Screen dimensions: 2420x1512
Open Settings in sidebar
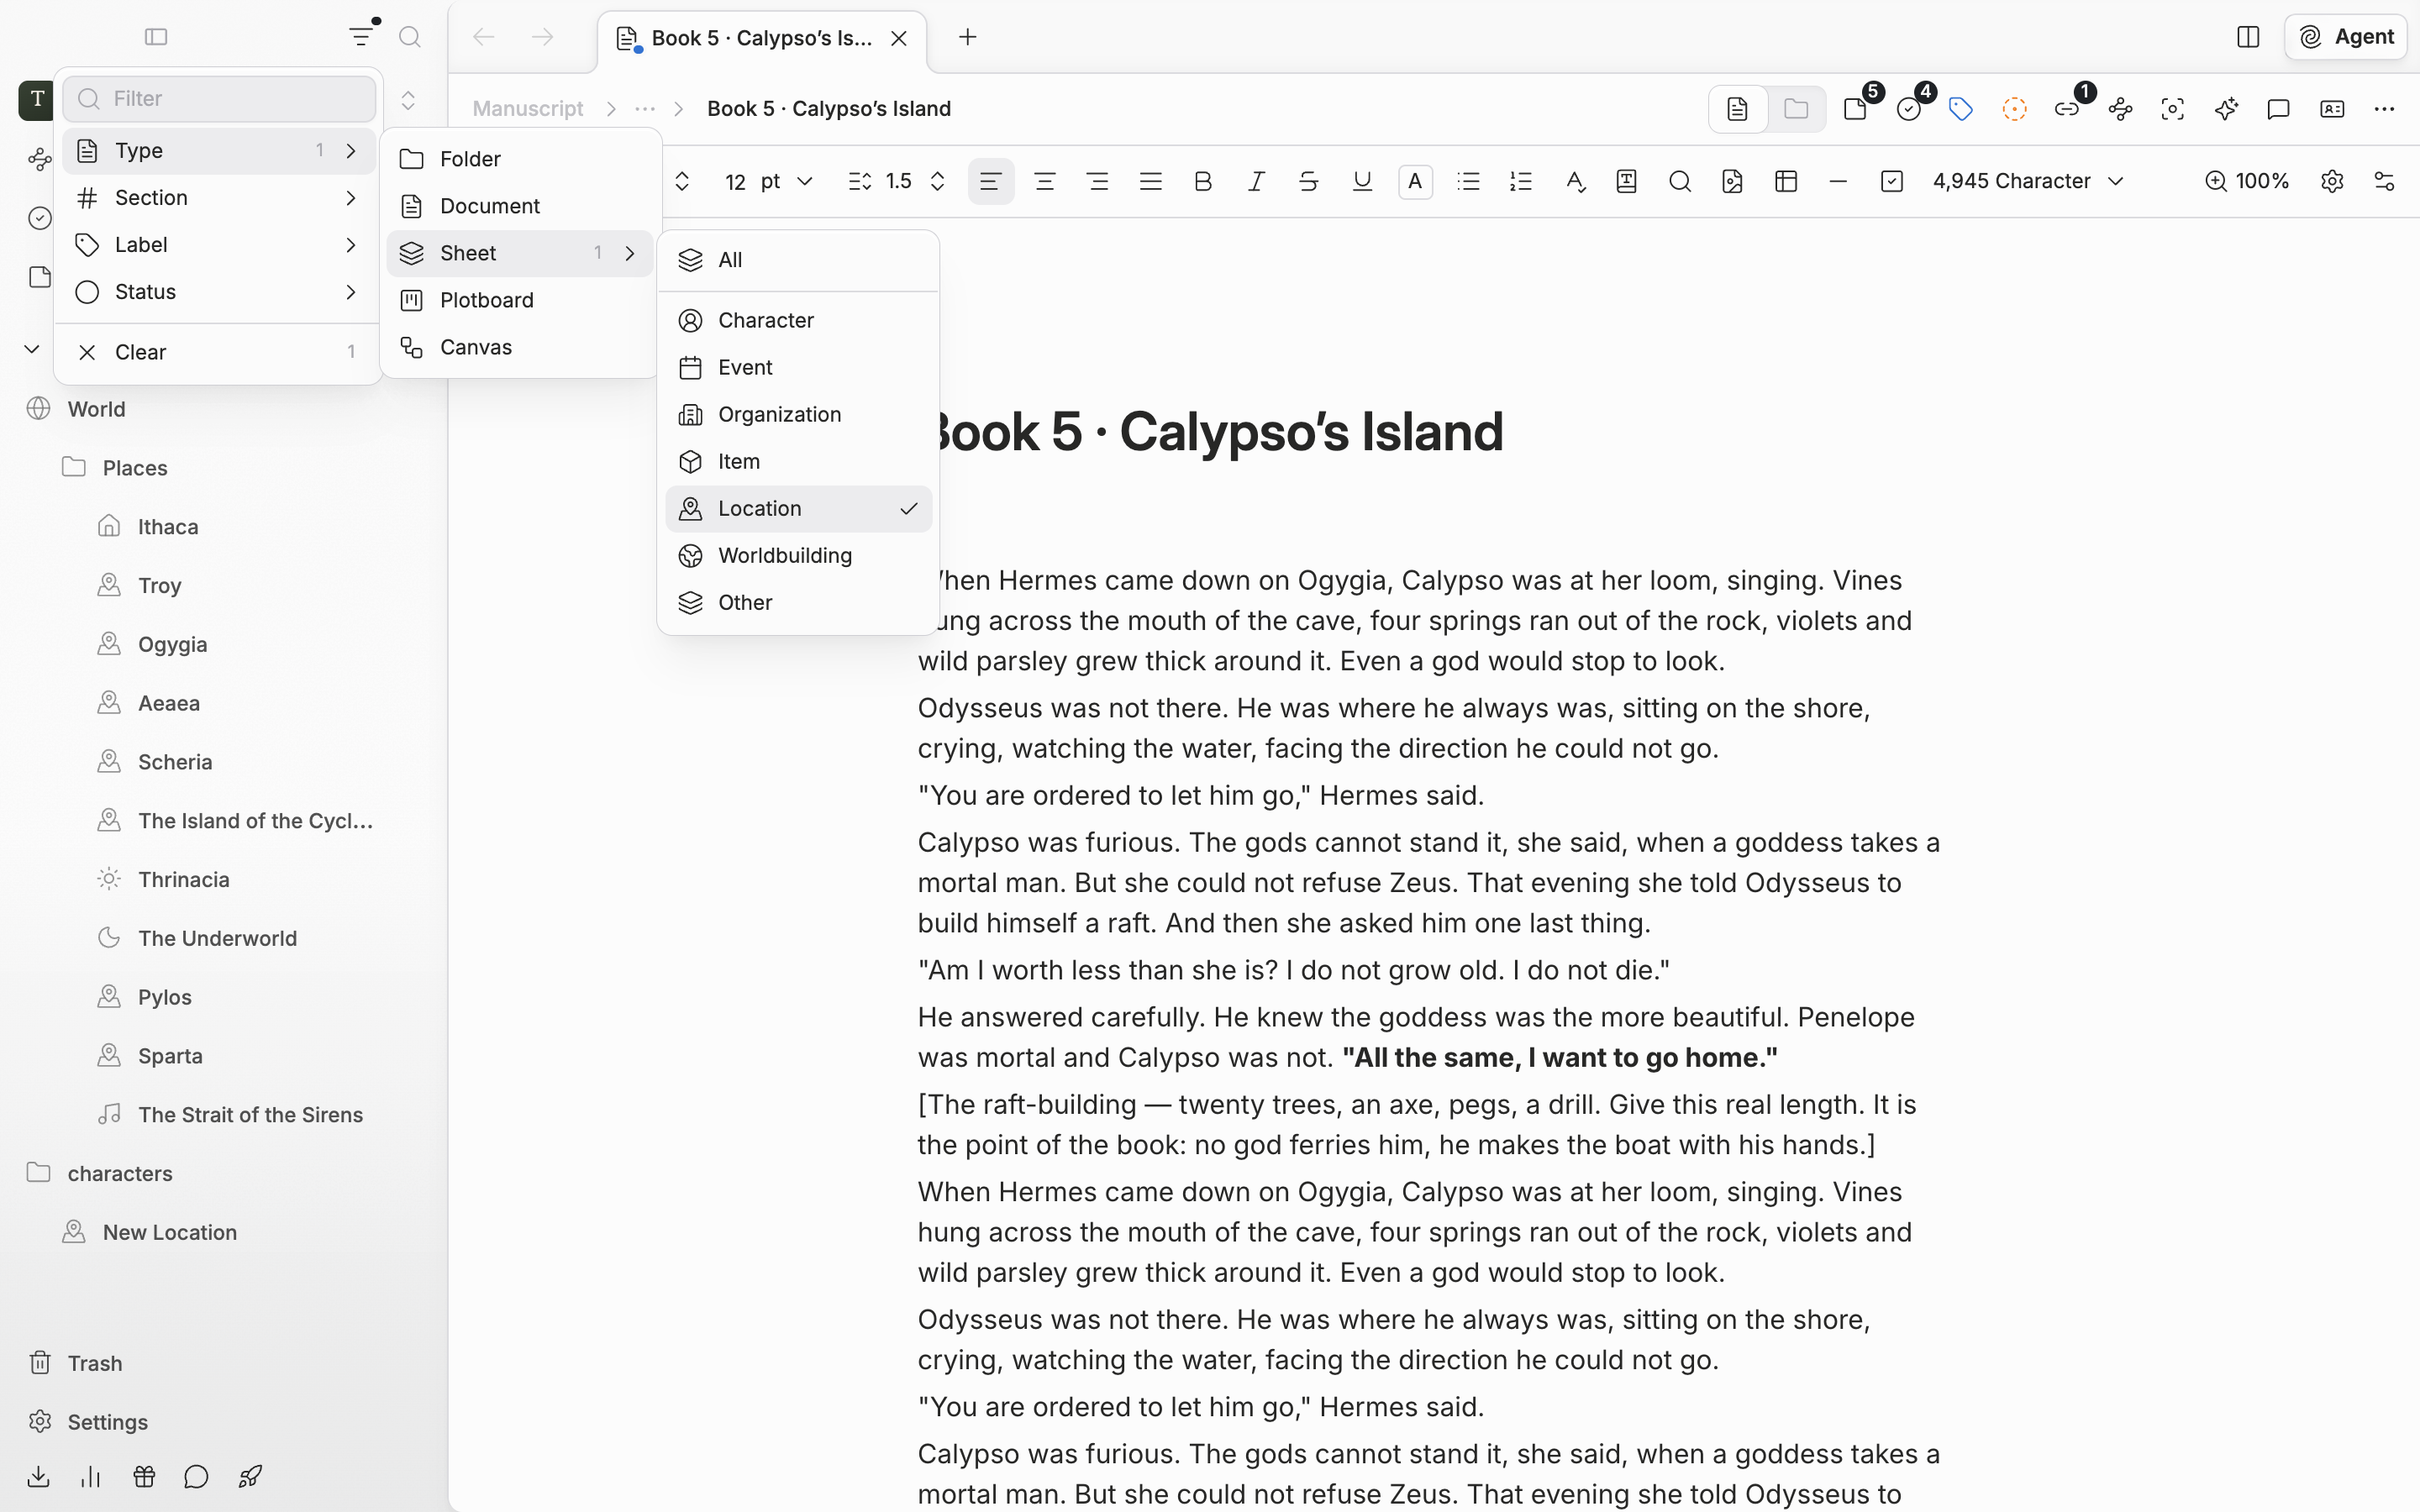coord(107,1421)
